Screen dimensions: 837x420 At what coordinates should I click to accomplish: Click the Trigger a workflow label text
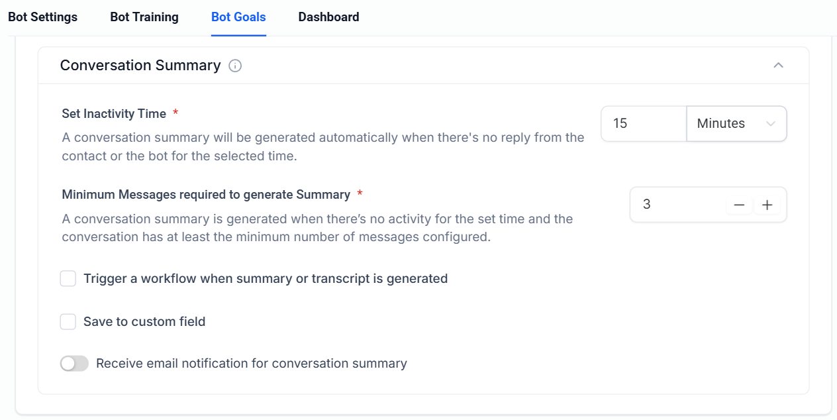(266, 279)
